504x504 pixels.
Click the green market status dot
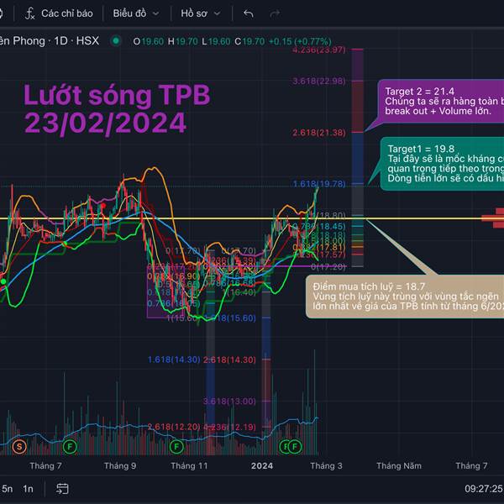pyautogui.click(x=116, y=41)
